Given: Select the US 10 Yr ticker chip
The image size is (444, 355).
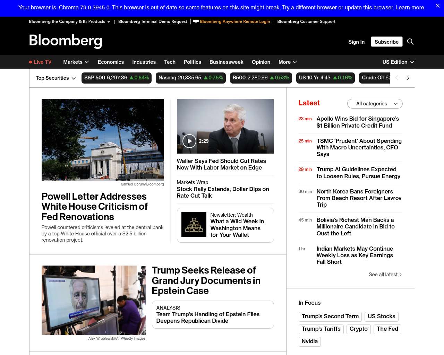Looking at the screenshot, I should point(326,78).
